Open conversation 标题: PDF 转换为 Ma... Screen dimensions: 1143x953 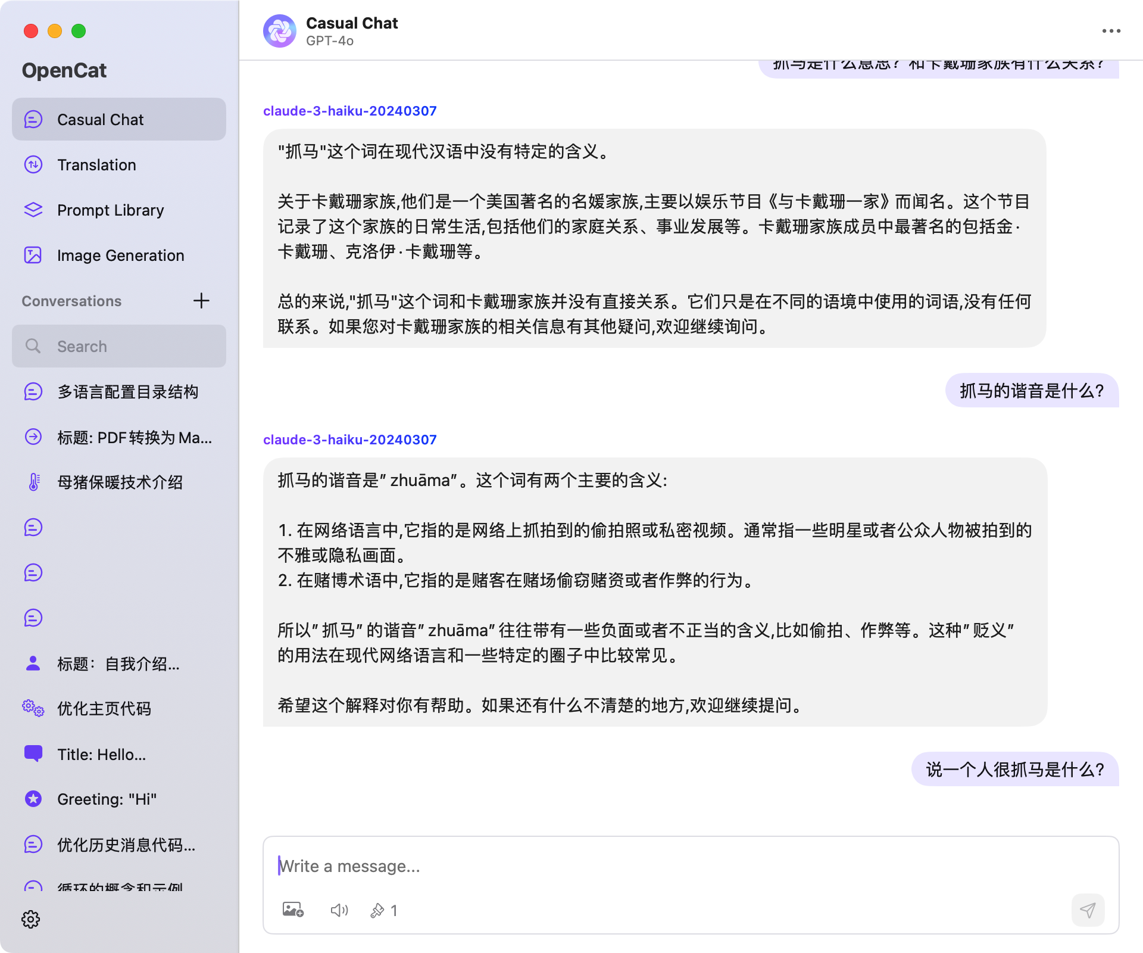point(119,437)
